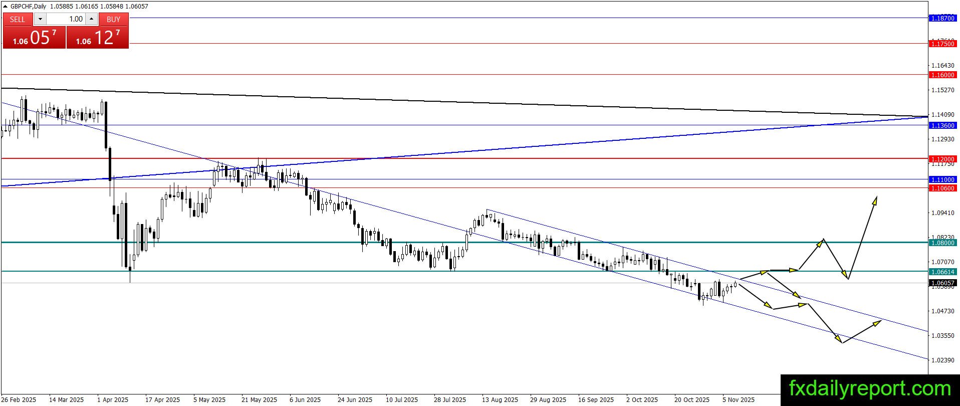Image resolution: width=960 pixels, height=406 pixels.
Task: Click the 17 Apr 2025 date label
Action: (162, 400)
